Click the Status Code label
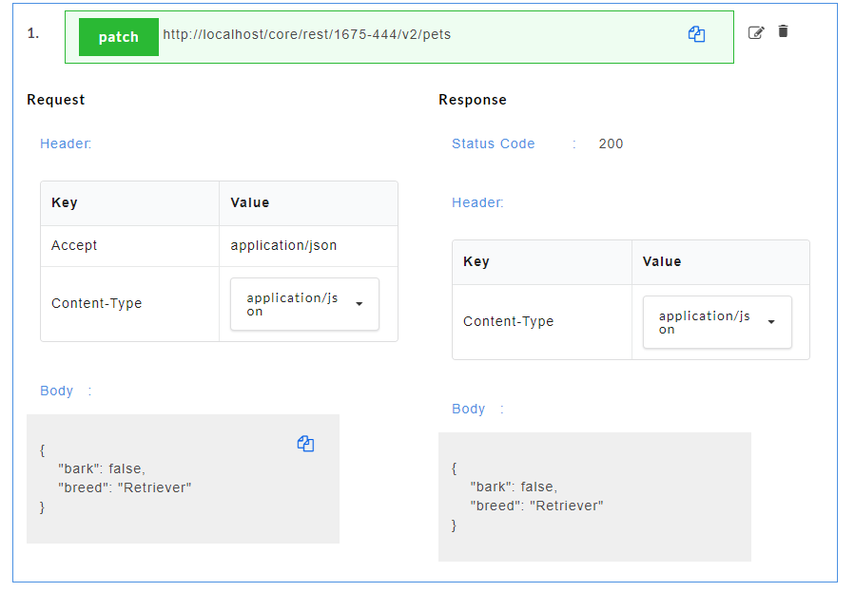Screen dimensions: 855x592 coord(494,143)
